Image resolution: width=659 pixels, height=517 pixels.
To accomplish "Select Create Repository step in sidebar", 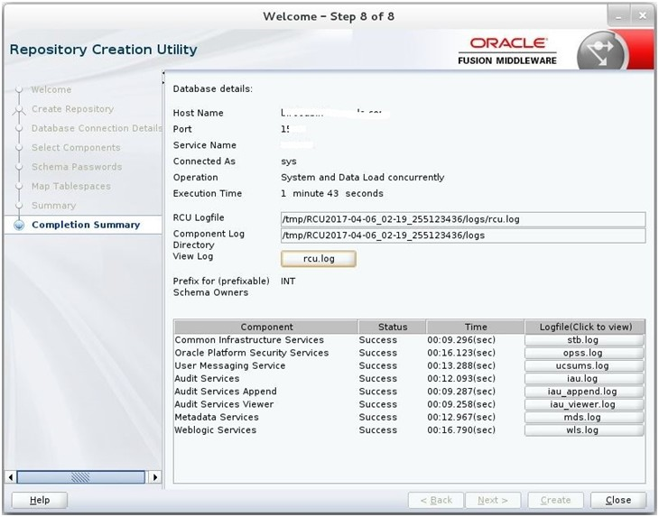I will tap(73, 109).
